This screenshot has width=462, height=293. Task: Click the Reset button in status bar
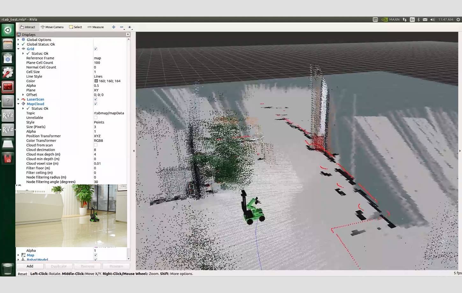[22, 274]
